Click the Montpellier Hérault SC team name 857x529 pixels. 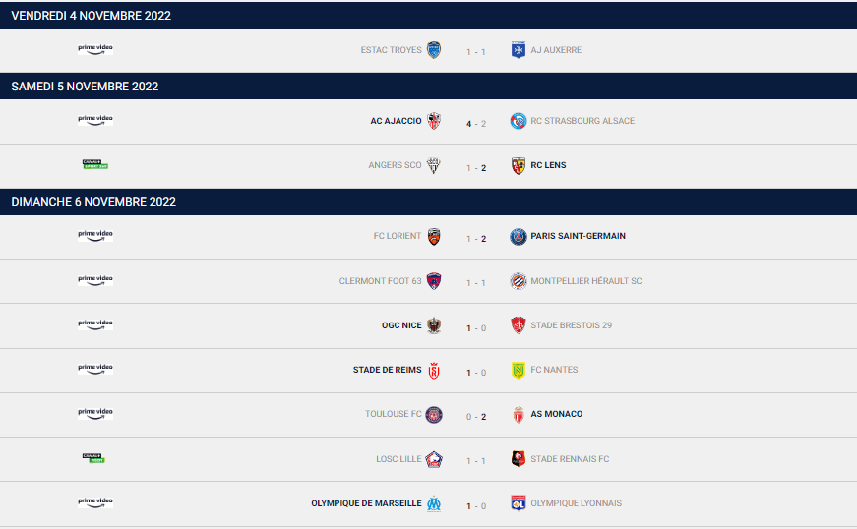[585, 280]
